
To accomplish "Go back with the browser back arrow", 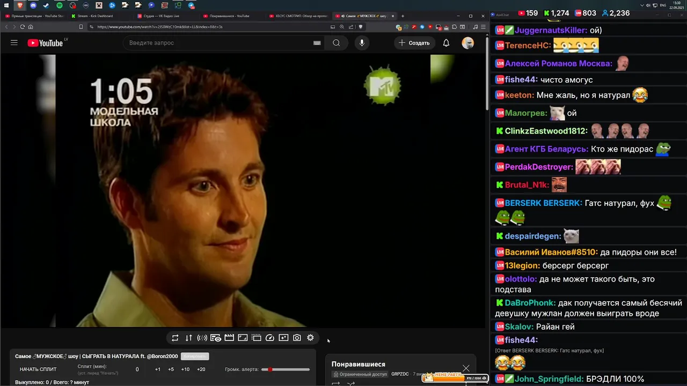I will [7, 27].
